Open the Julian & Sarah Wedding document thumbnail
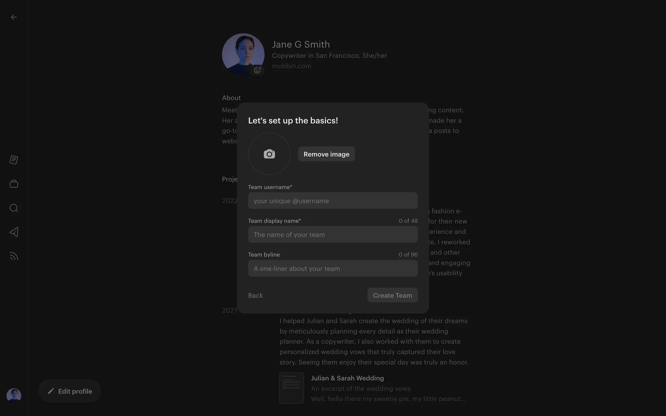The width and height of the screenshot is (666, 416). click(291, 388)
